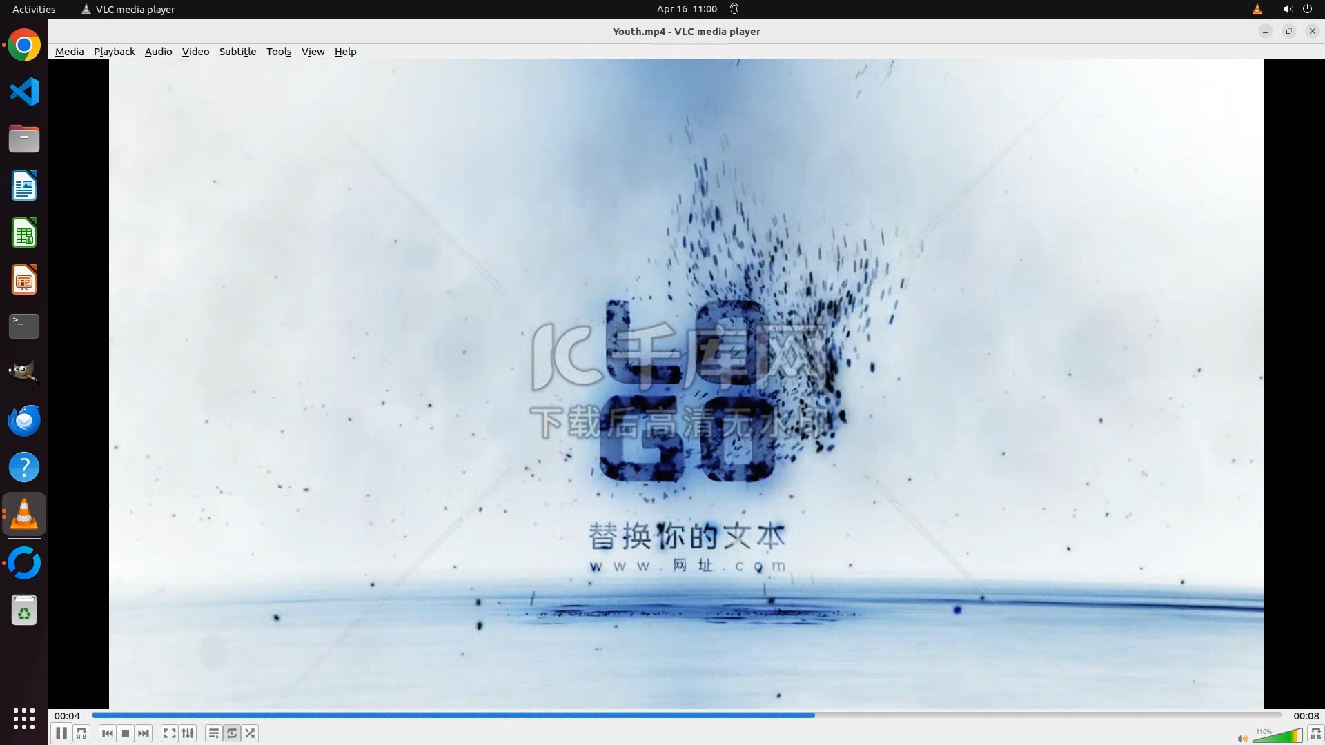Show the playlist view
The width and height of the screenshot is (1325, 745).
click(x=213, y=733)
